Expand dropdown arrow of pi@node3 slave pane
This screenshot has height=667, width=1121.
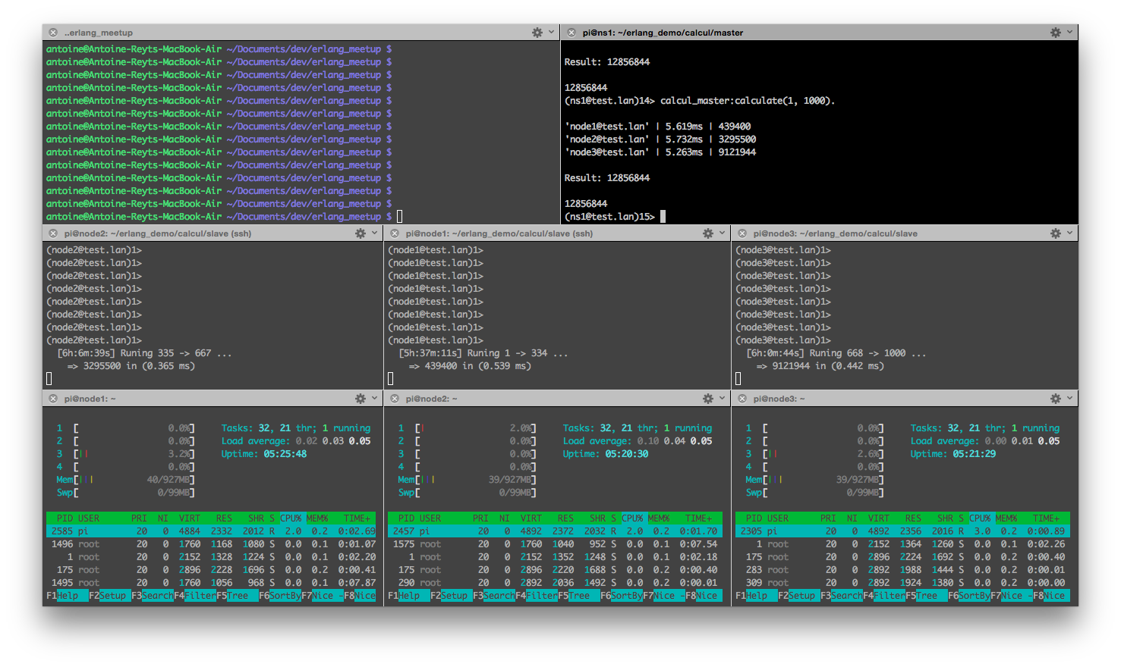click(1069, 233)
